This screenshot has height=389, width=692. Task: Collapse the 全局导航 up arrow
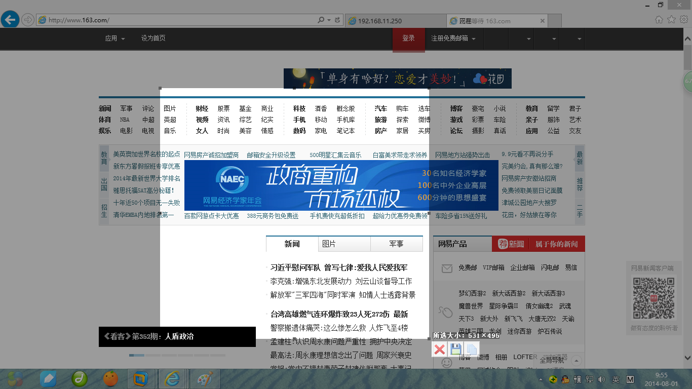[576, 361]
